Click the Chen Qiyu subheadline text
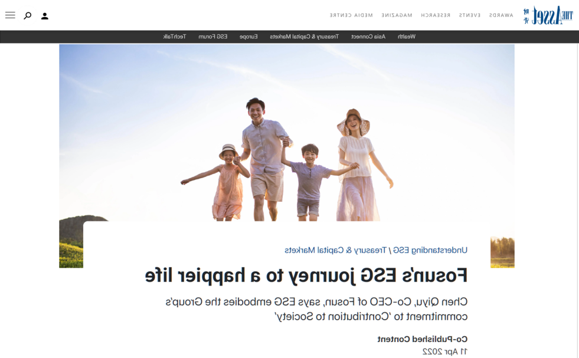The height and width of the screenshot is (358, 579). point(316,309)
